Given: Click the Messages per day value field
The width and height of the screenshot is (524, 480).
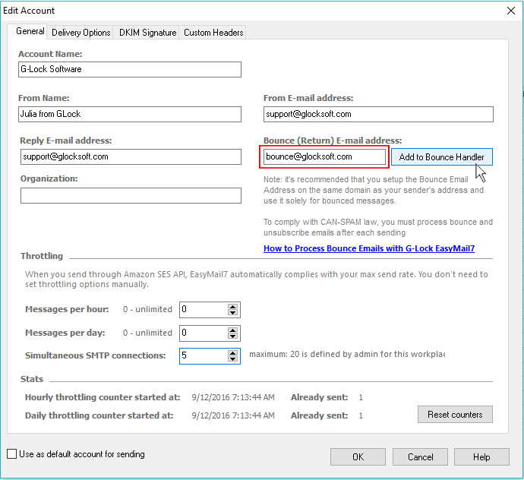Looking at the screenshot, I should pos(204,333).
